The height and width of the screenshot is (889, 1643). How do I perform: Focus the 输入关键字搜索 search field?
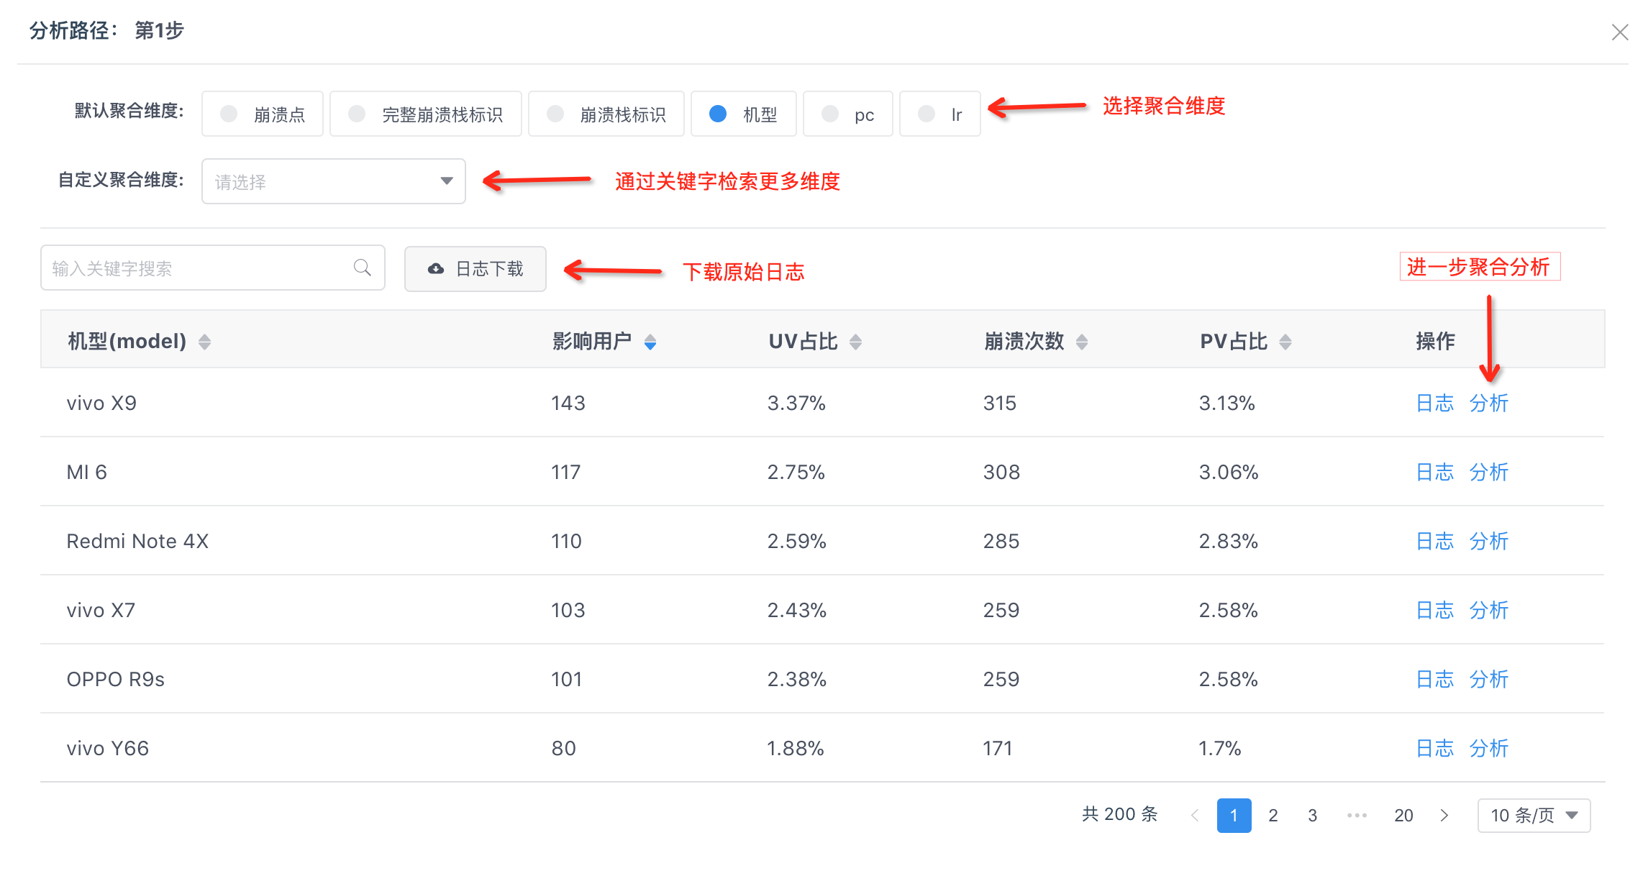tap(212, 268)
